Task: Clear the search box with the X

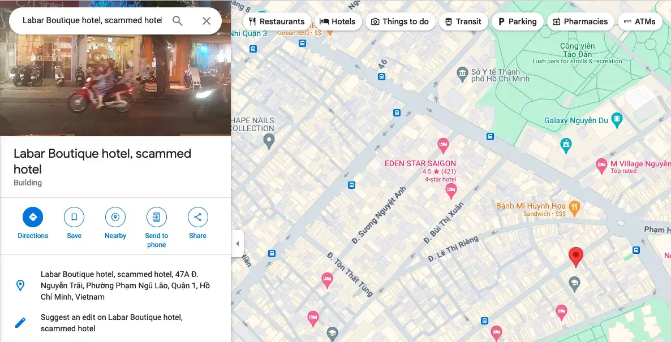Action: coord(207,20)
